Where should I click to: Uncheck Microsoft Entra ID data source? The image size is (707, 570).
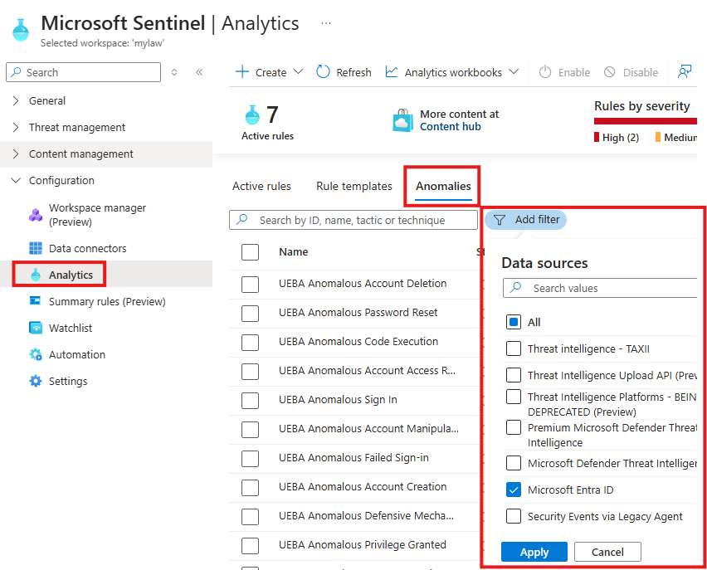[x=514, y=490]
